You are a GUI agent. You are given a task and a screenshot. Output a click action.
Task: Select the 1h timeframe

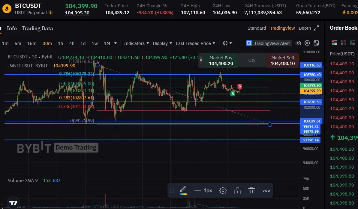tap(60, 43)
